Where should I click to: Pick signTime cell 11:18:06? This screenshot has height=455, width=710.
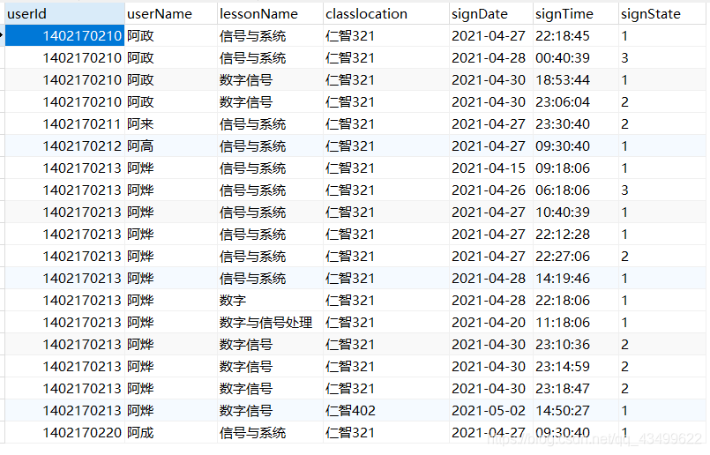click(576, 323)
